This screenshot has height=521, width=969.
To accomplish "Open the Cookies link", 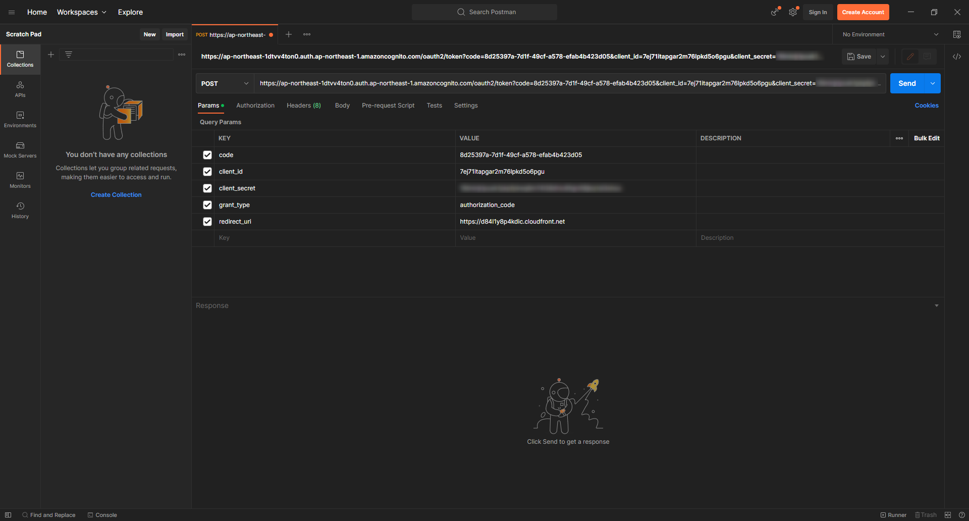I will point(927,106).
